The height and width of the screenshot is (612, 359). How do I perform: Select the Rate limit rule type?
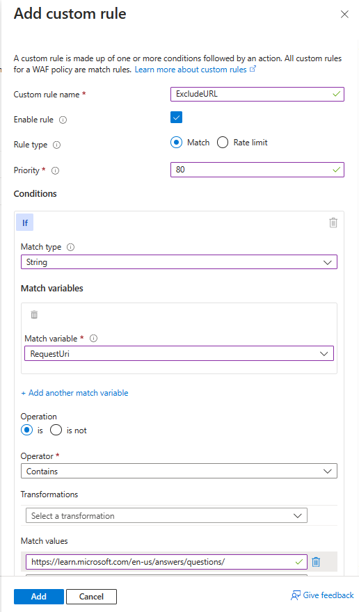click(223, 143)
